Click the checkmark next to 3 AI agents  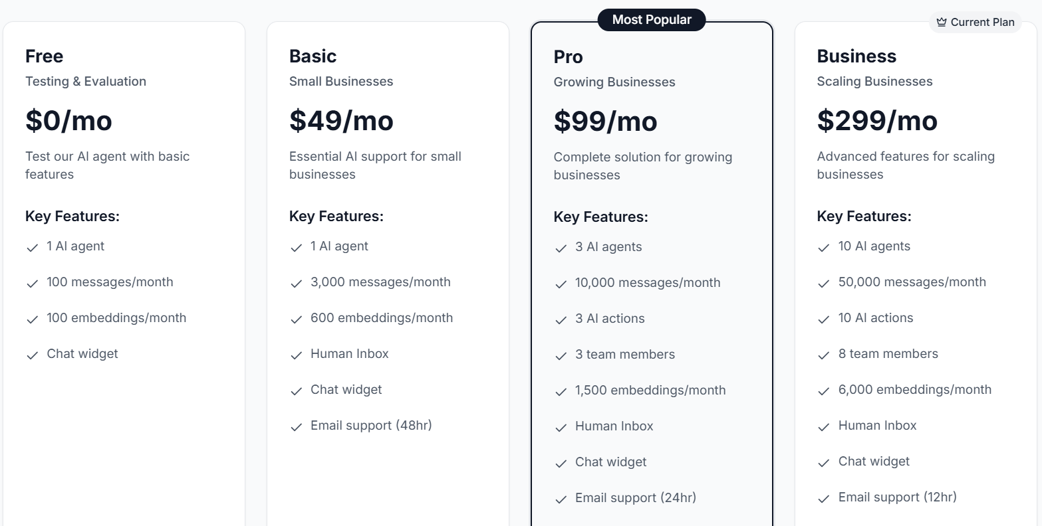(x=561, y=248)
